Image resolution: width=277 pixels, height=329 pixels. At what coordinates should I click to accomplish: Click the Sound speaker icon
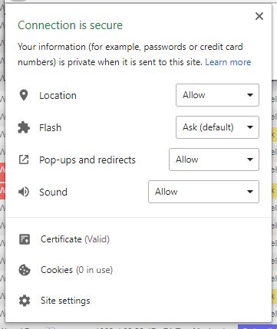point(24,192)
